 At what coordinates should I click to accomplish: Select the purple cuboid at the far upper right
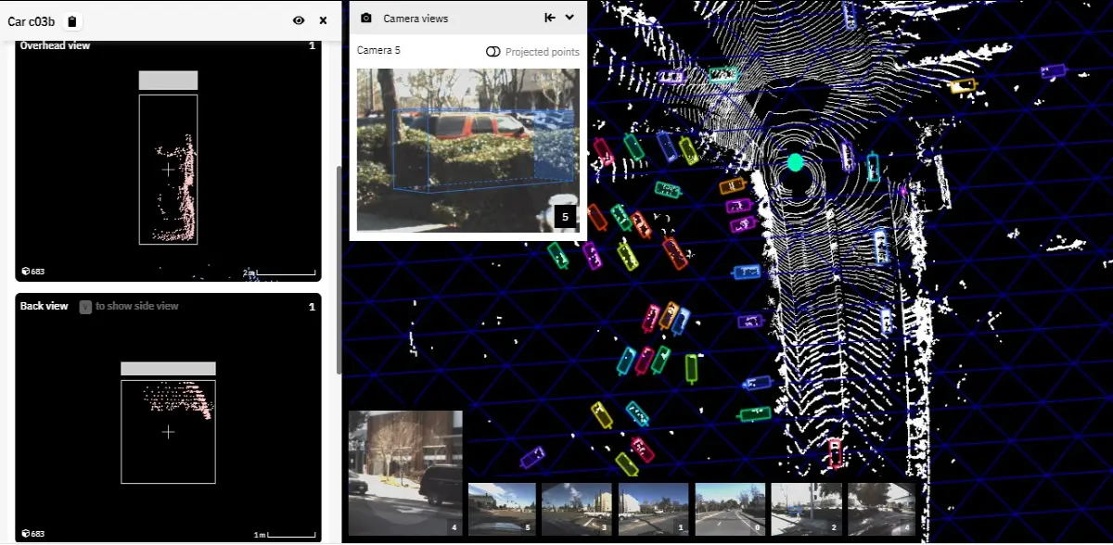(x=1052, y=70)
